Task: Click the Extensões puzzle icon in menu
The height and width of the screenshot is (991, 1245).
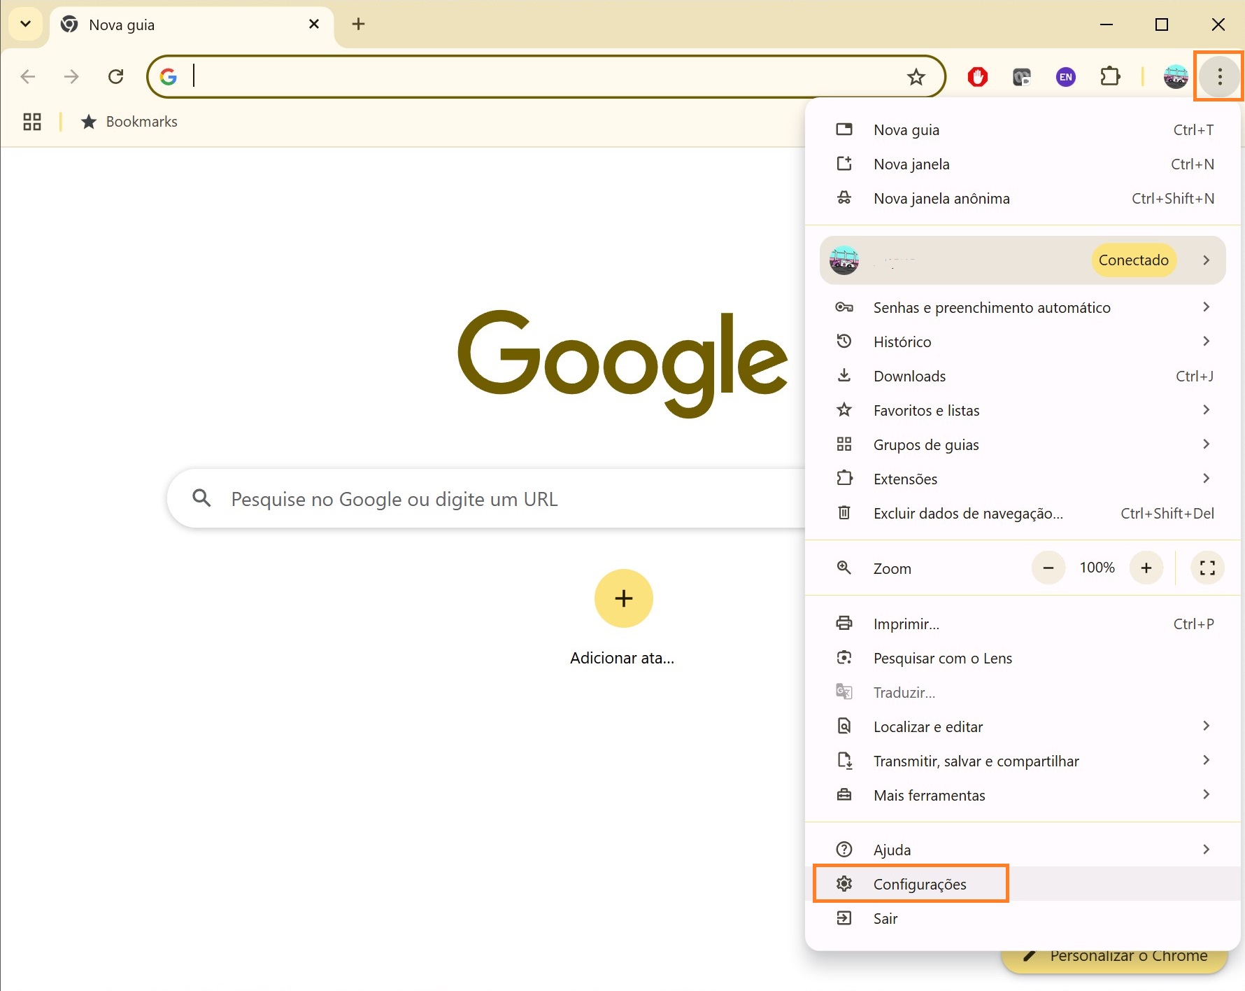Action: [844, 478]
